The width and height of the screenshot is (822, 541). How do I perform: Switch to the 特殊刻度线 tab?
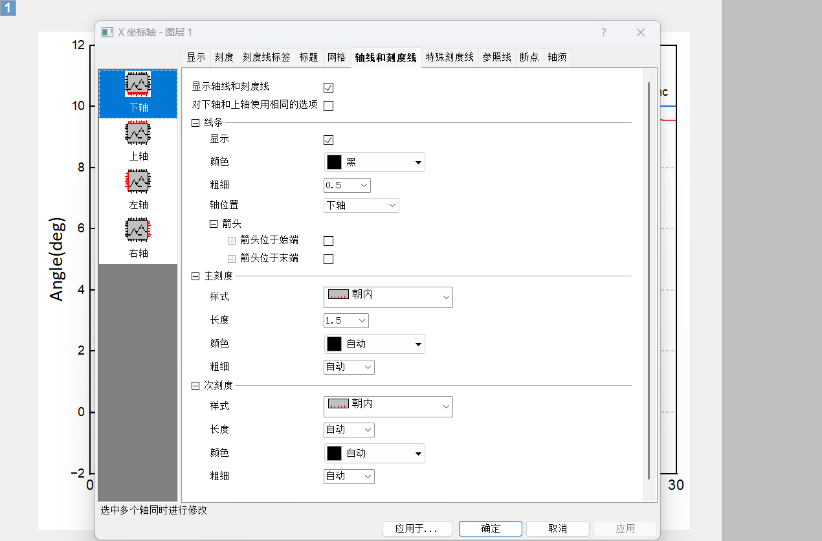tap(450, 57)
